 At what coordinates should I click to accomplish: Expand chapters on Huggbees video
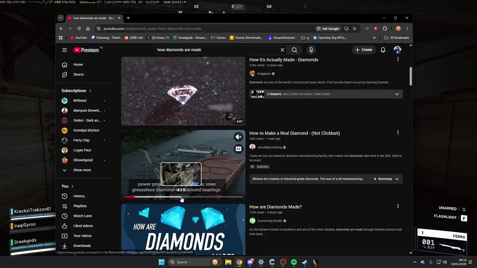397,94
